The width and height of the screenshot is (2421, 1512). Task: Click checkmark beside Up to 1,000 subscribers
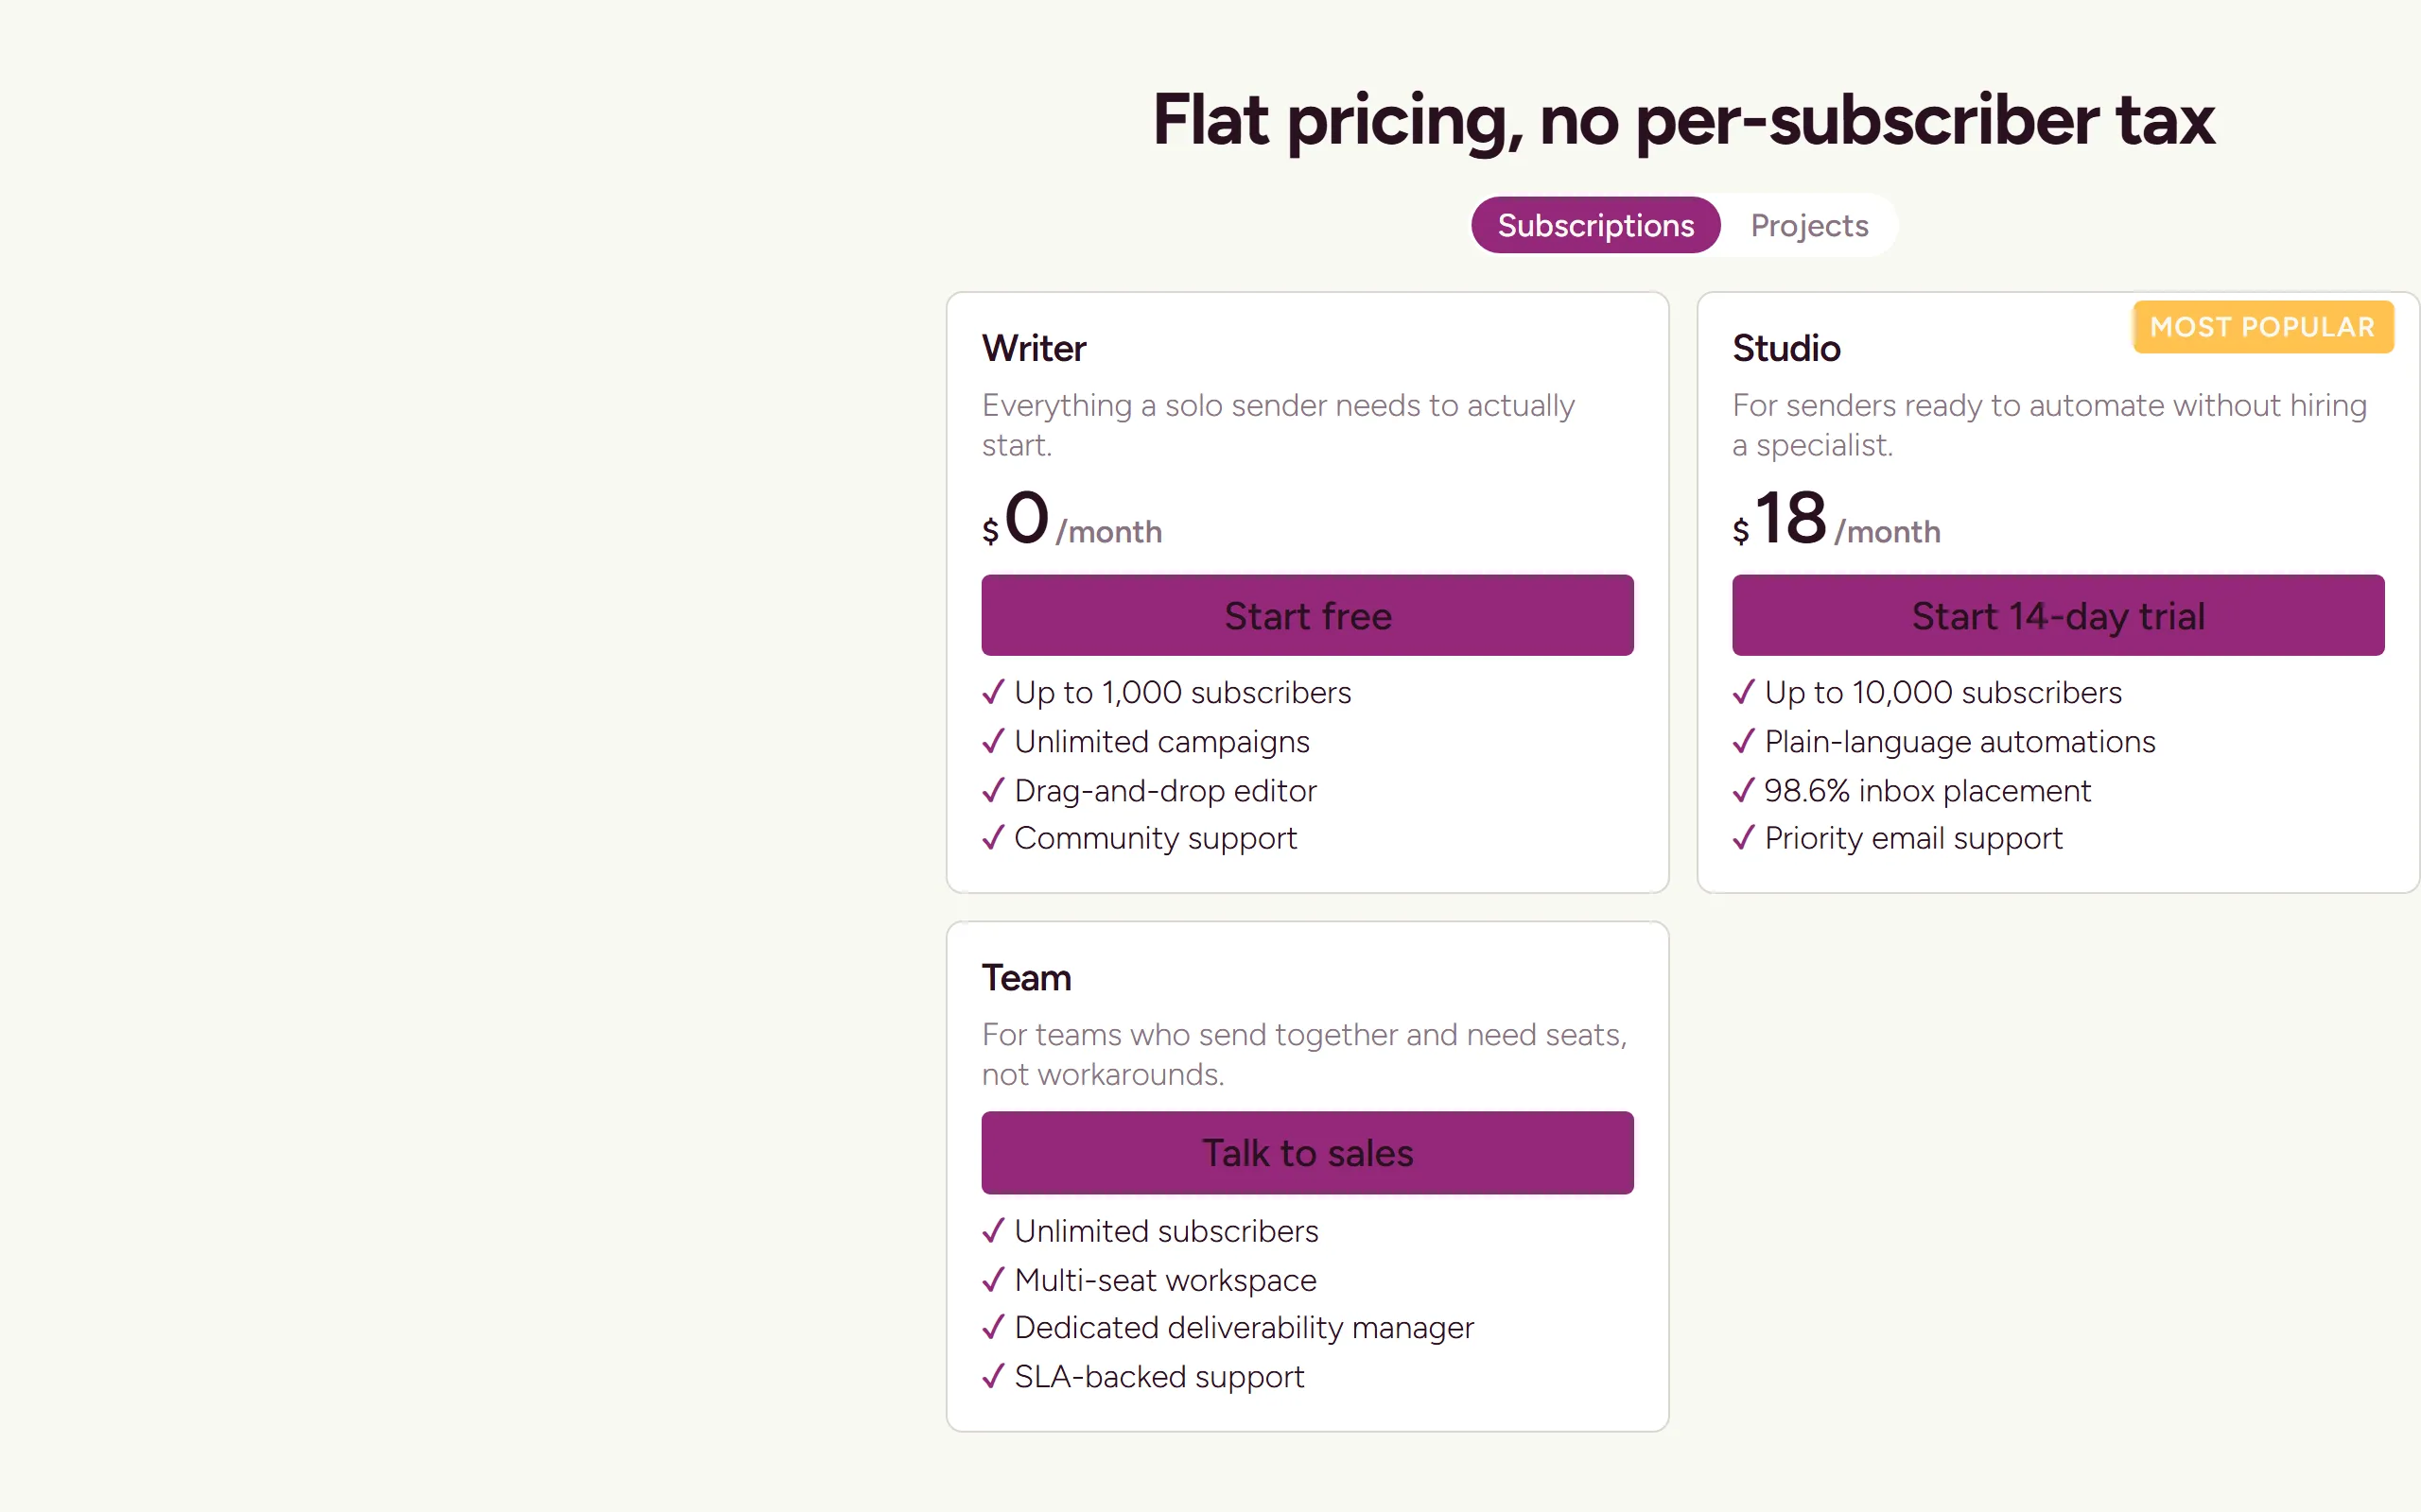993,692
